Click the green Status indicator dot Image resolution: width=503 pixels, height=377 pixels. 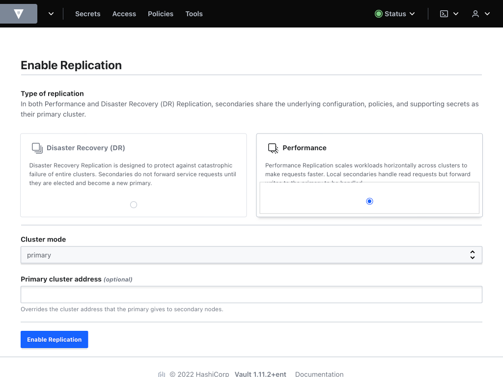click(x=378, y=14)
